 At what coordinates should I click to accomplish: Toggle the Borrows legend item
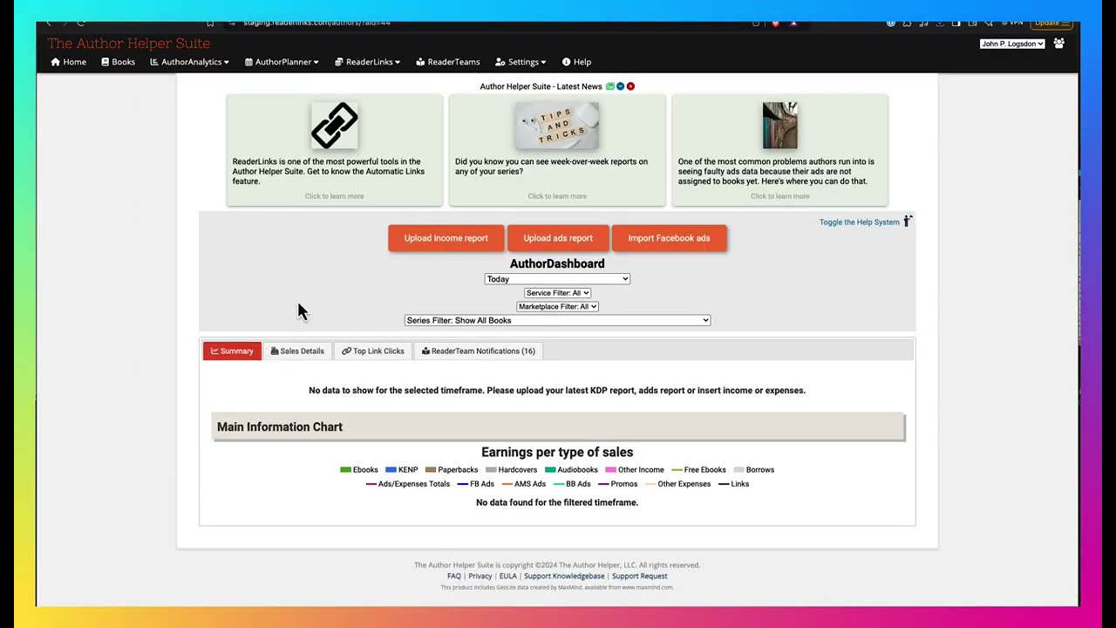(x=754, y=470)
